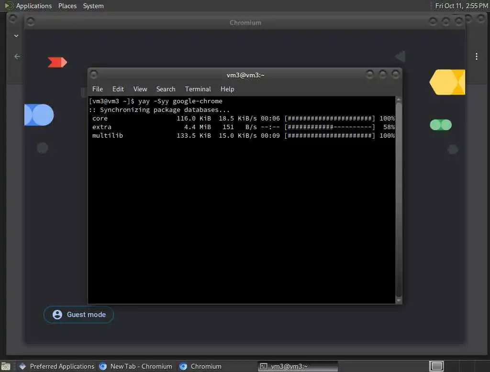Open the terminal File menu

[98, 89]
